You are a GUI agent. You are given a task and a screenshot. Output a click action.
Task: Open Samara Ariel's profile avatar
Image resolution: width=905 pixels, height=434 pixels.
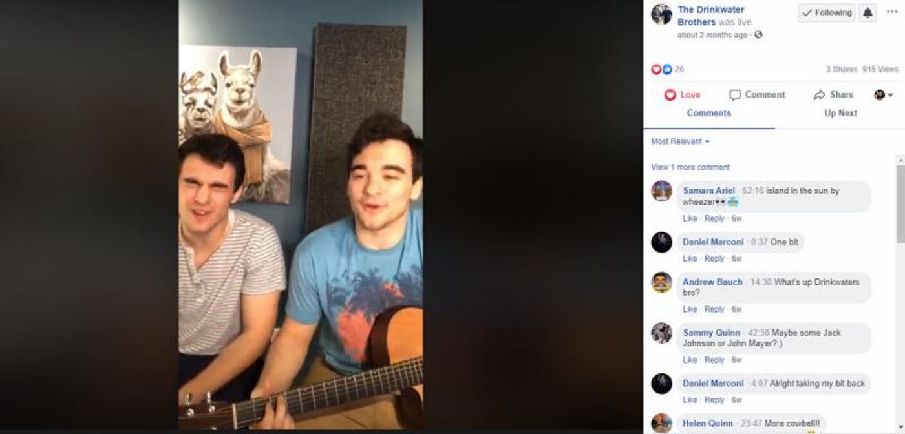661,191
